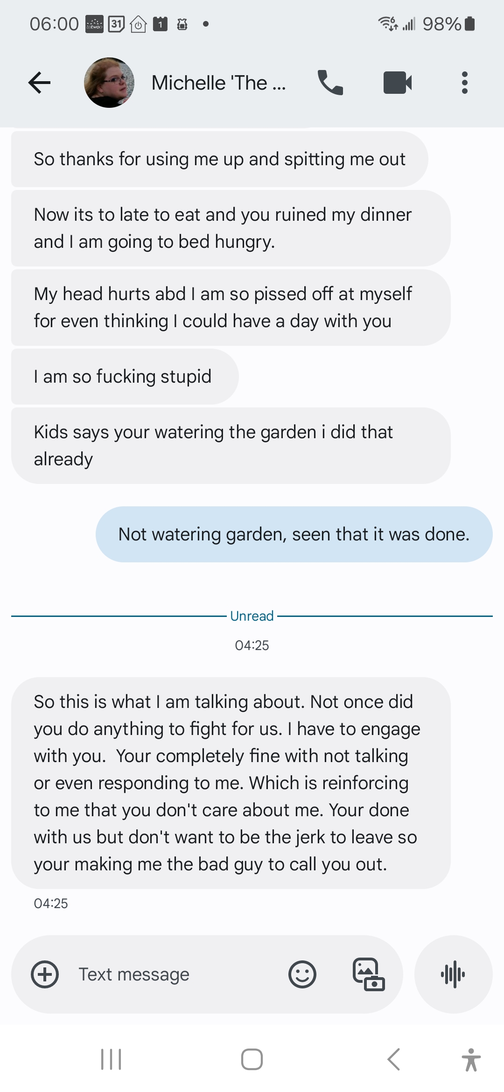Select the "I am so fucking stupid" message
The height and width of the screenshot is (1092, 504).
(x=123, y=377)
